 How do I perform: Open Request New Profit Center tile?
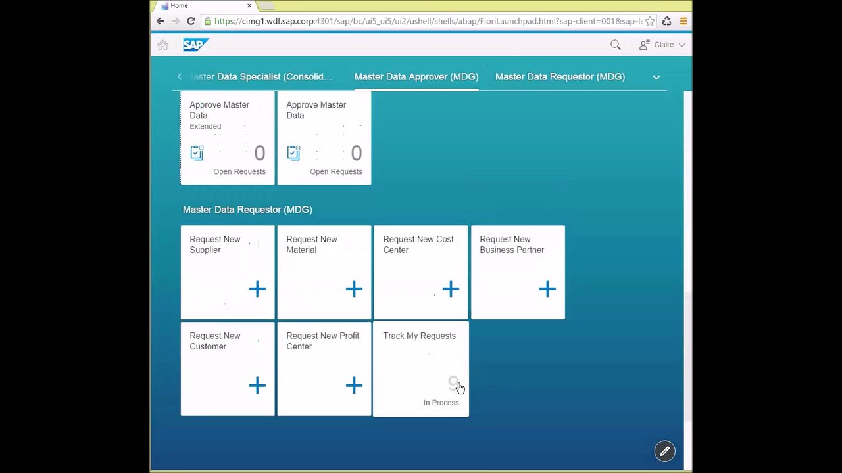click(x=324, y=369)
